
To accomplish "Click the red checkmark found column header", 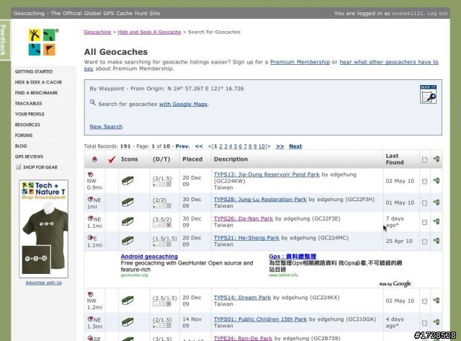I will point(112,159).
